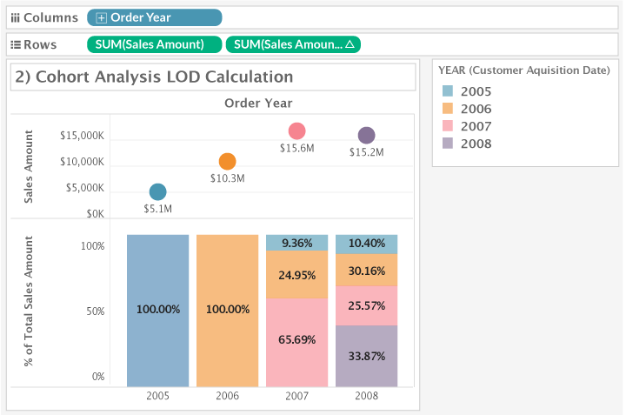
Task: Click the 2008 legend label
Action: pos(476,144)
